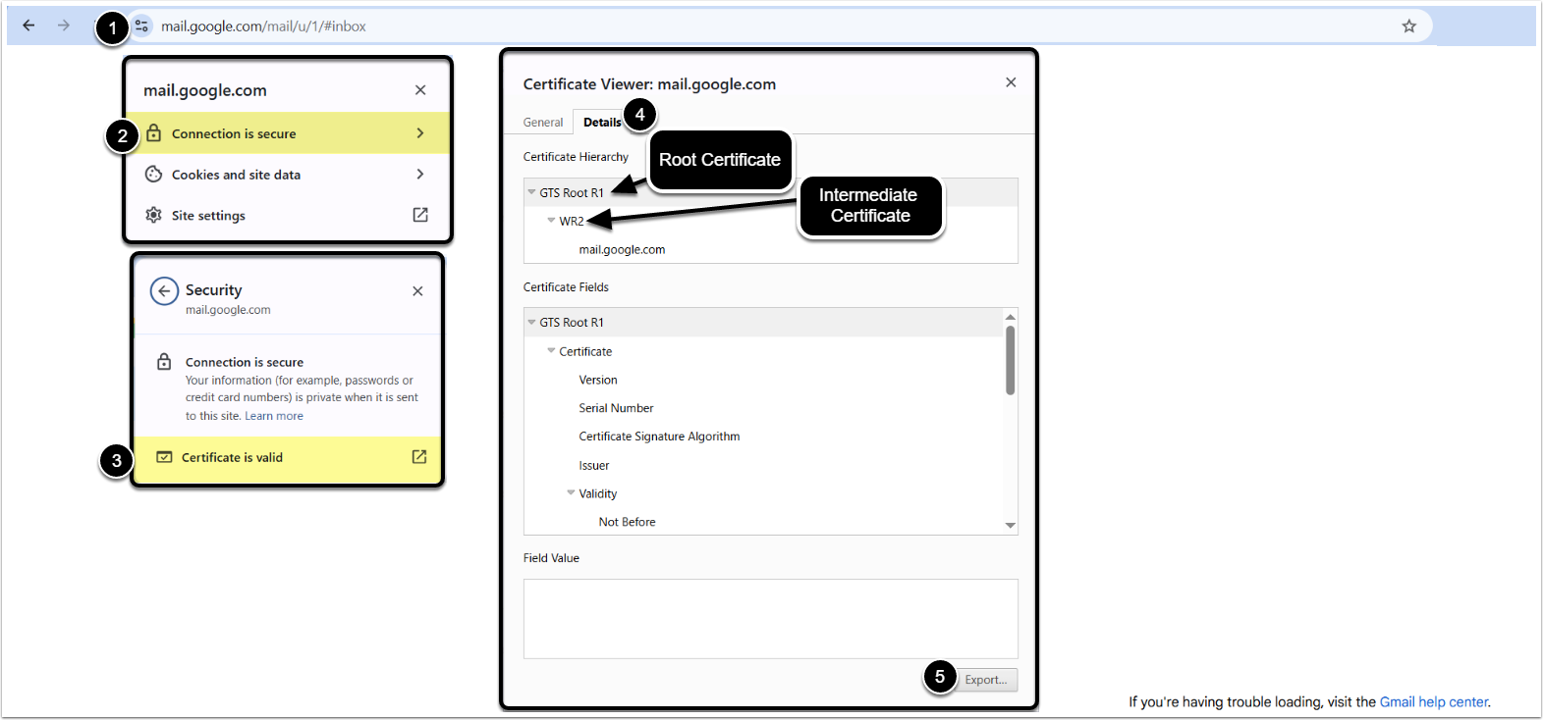Click the cookie icon for site data
This screenshot has height=720, width=1543.
coord(154,175)
